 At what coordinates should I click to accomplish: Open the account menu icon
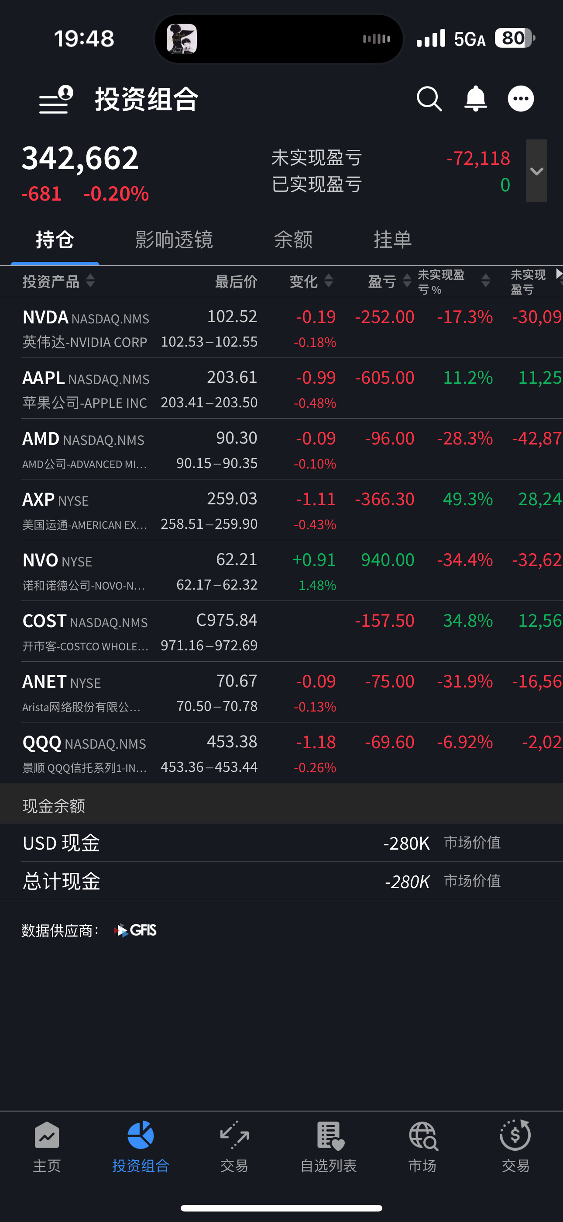pos(56,99)
